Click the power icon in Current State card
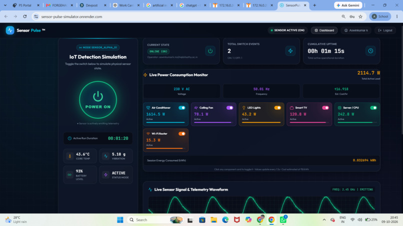 coord(210,51)
